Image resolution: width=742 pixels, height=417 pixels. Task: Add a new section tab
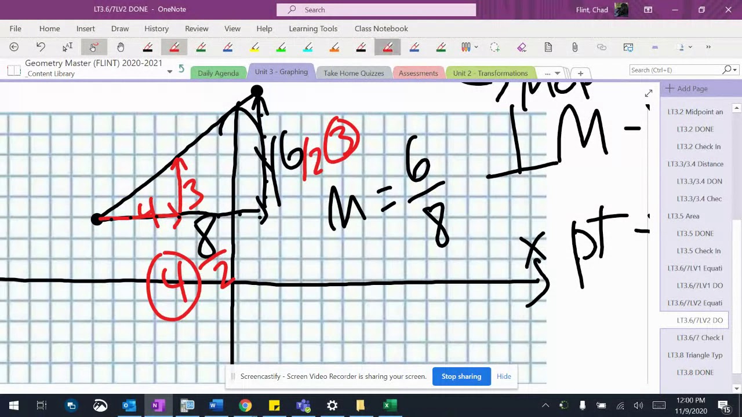pyautogui.click(x=580, y=73)
